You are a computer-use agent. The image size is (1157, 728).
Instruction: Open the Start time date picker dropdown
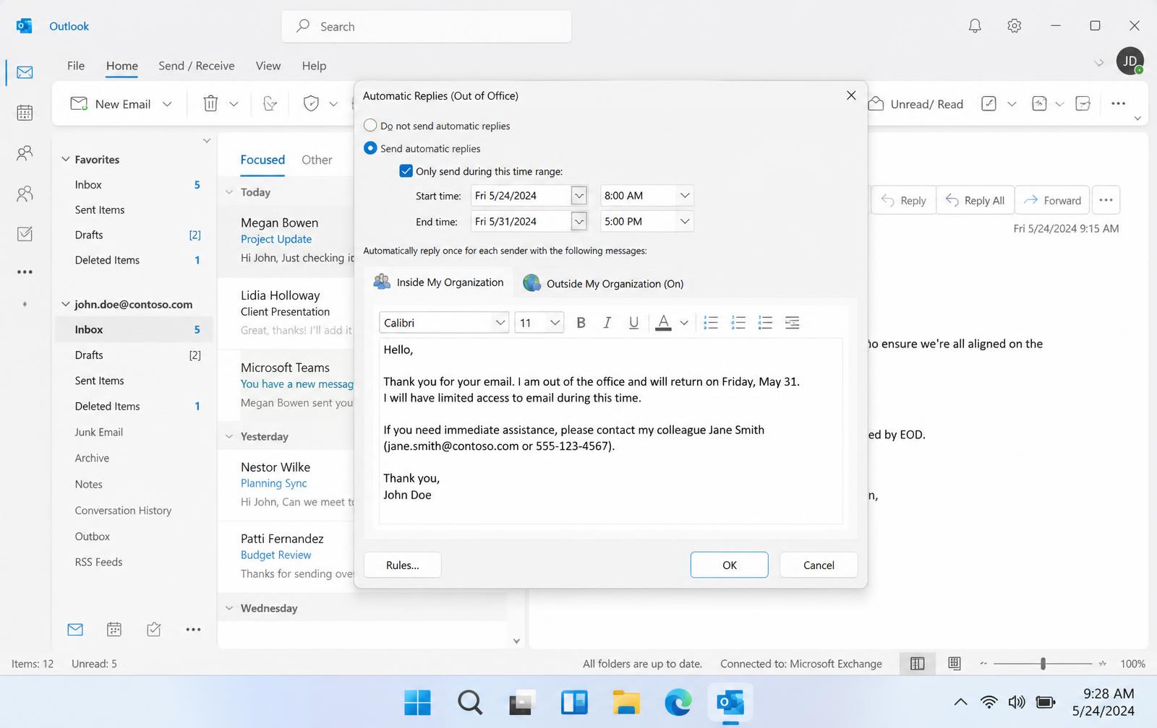tap(578, 196)
